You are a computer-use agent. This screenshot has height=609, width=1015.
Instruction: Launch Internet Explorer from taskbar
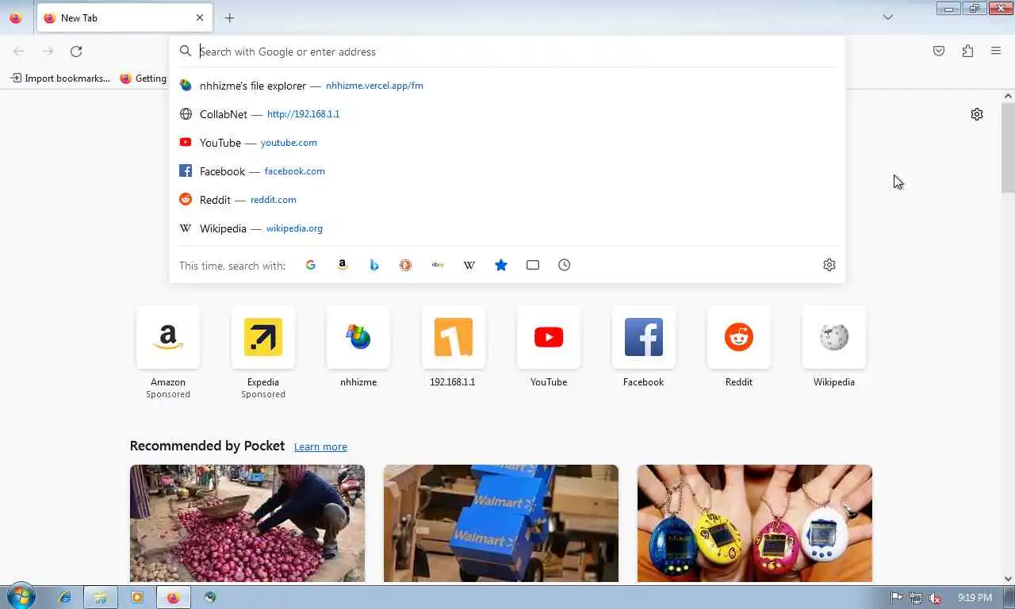pyautogui.click(x=65, y=597)
